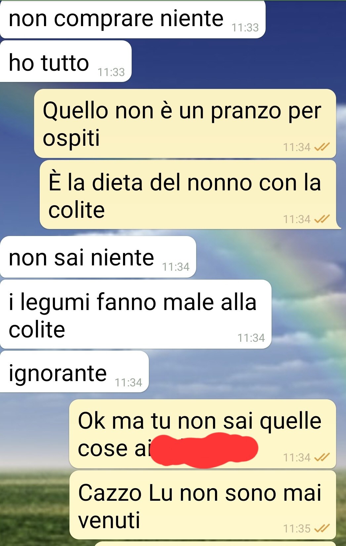This screenshot has height=546, width=346.
Task: Tap double-check icon beside 11:35 timestamp
Action: 322,528
